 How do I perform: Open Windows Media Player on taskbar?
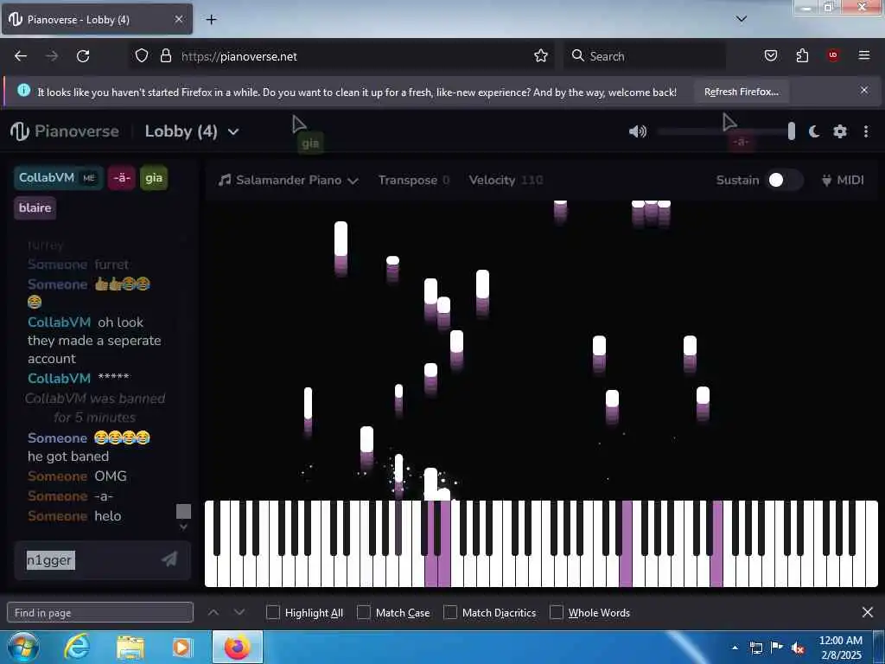point(182,647)
